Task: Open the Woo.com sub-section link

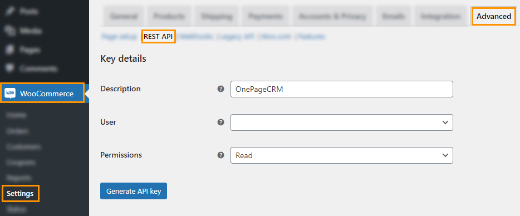Action: 276,37
